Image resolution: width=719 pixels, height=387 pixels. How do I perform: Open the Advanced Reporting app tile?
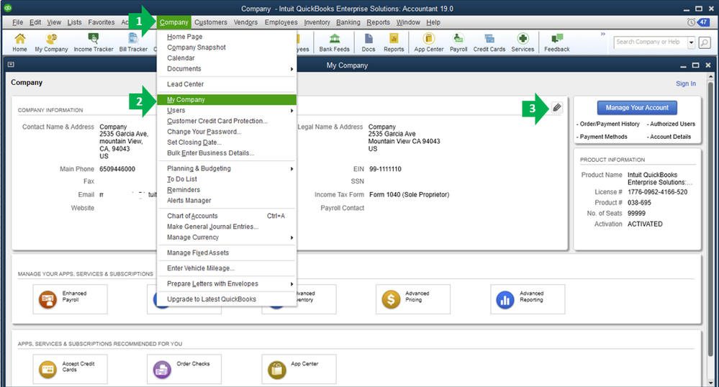tap(528, 299)
